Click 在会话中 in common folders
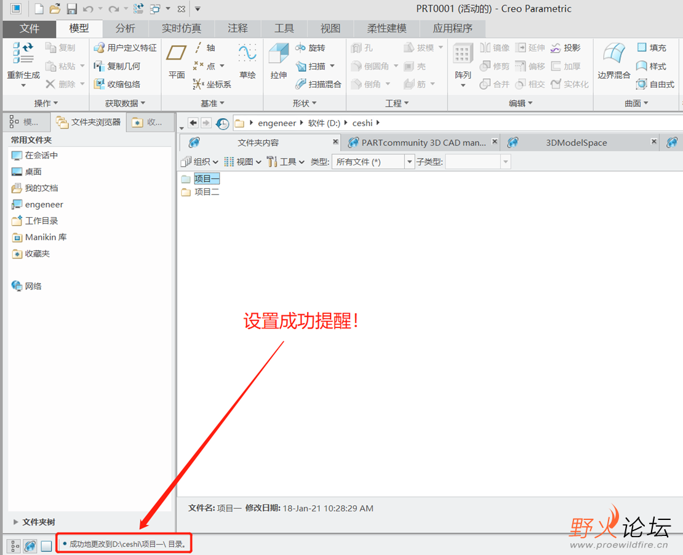The width and height of the screenshot is (683, 555). 35,155
